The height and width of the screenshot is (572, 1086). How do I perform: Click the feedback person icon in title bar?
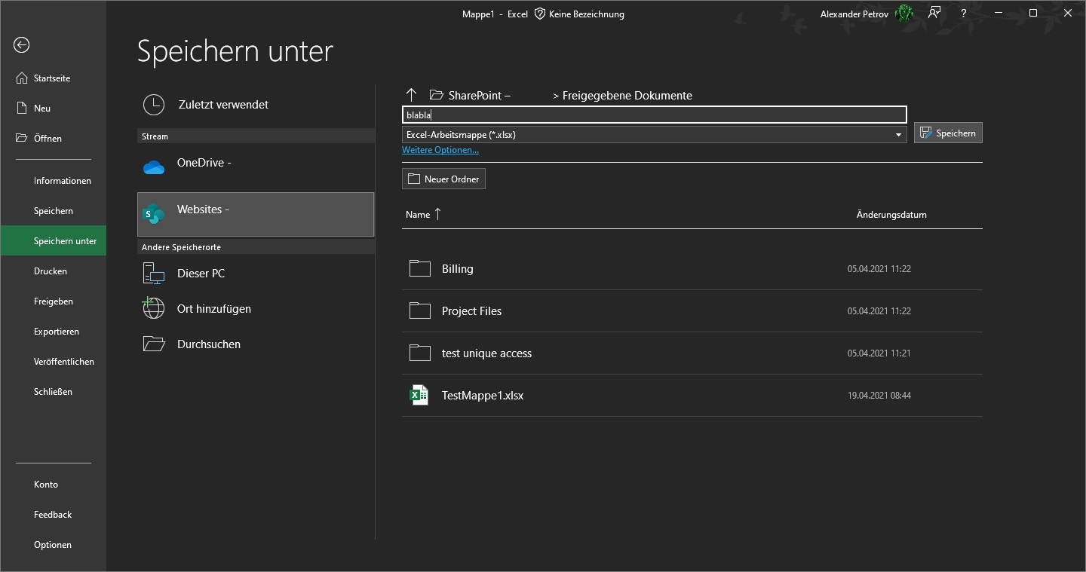(x=934, y=13)
